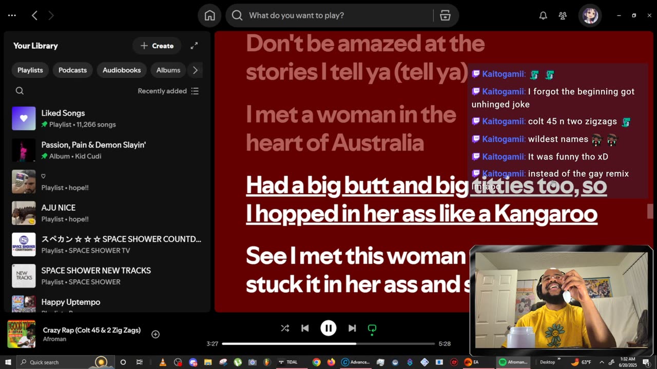
Task: Open Crazy Rap track title in now playing
Action: [x=92, y=330]
